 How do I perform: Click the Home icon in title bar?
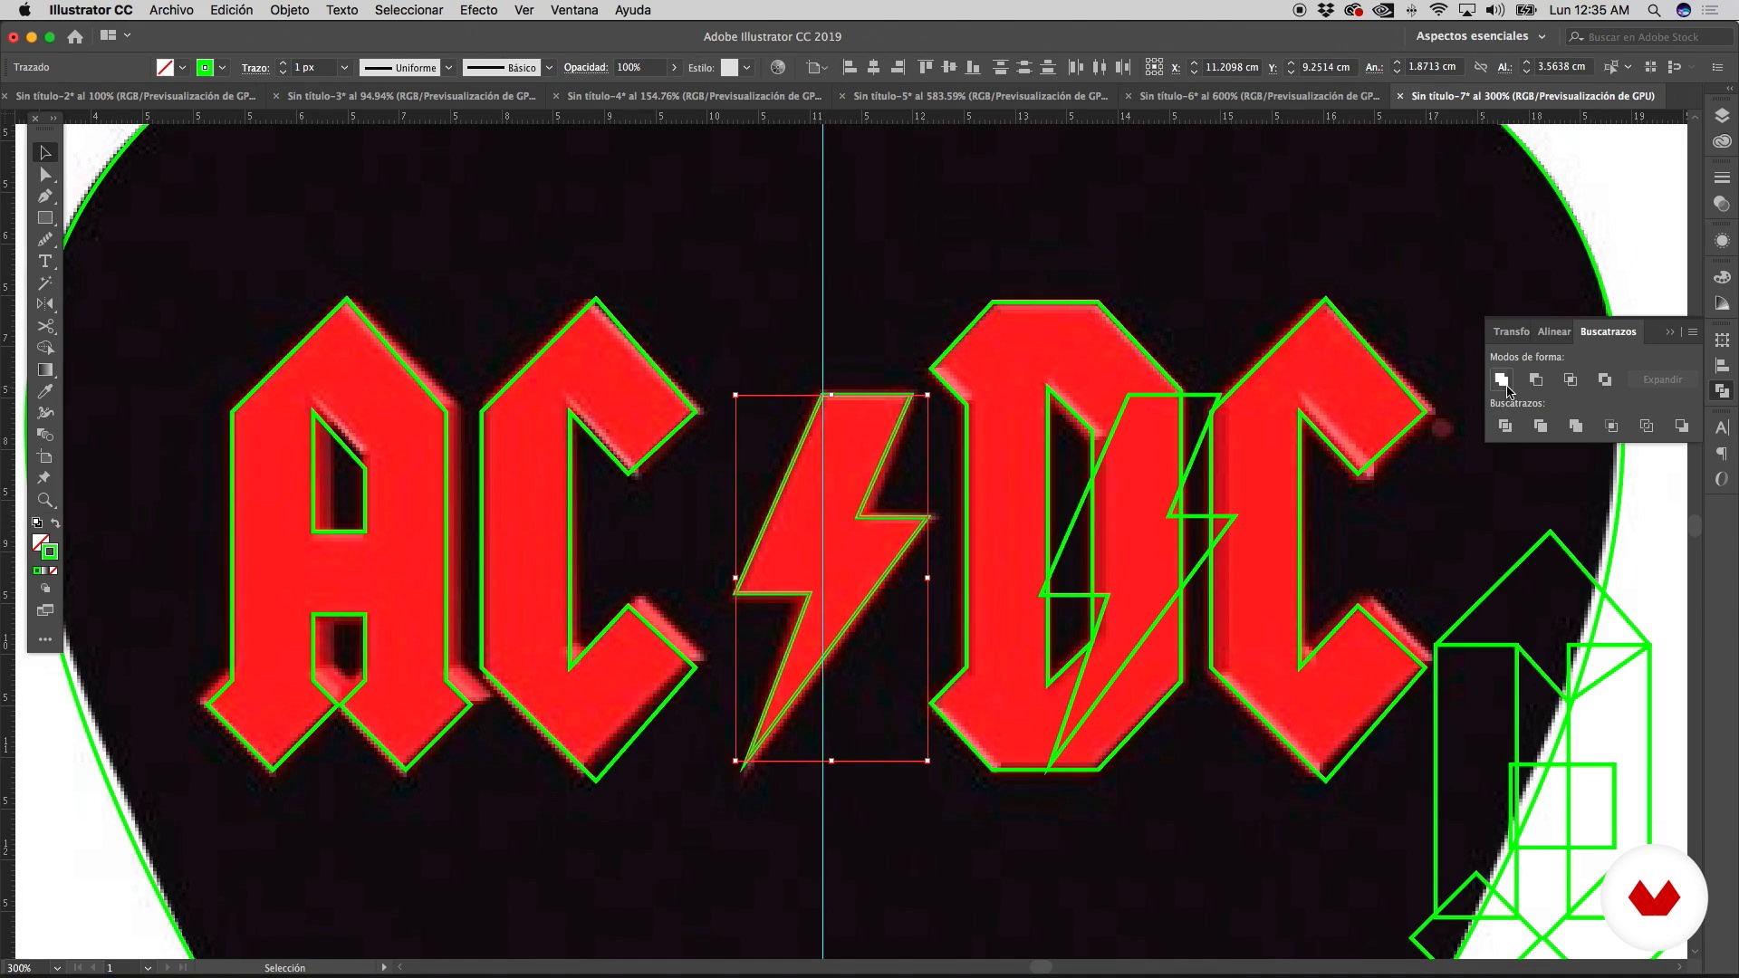coord(75,37)
